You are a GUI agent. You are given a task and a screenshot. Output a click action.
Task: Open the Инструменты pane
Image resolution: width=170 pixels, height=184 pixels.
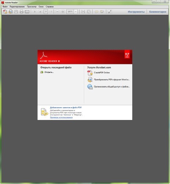click(136, 12)
